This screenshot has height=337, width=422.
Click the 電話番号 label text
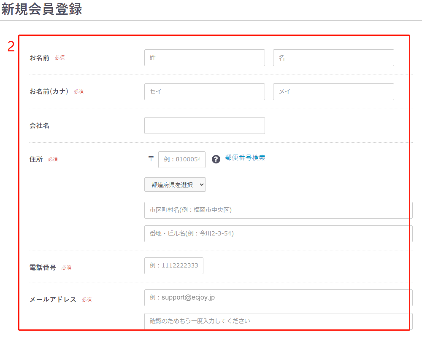43,267
